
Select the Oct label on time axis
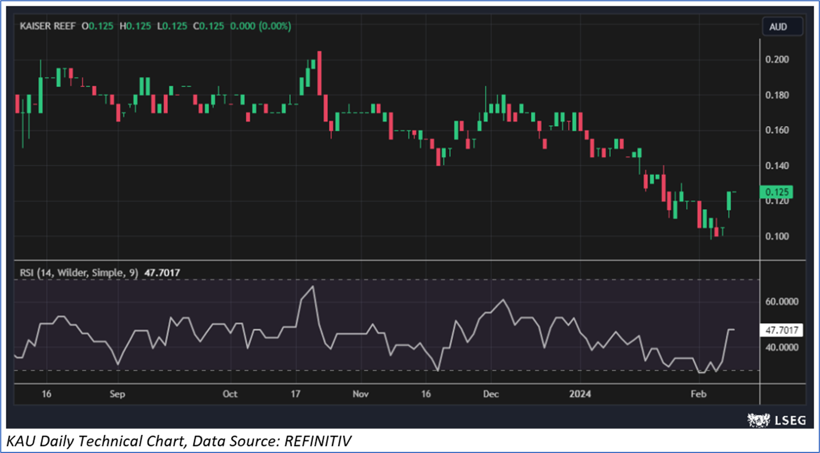tap(229, 394)
